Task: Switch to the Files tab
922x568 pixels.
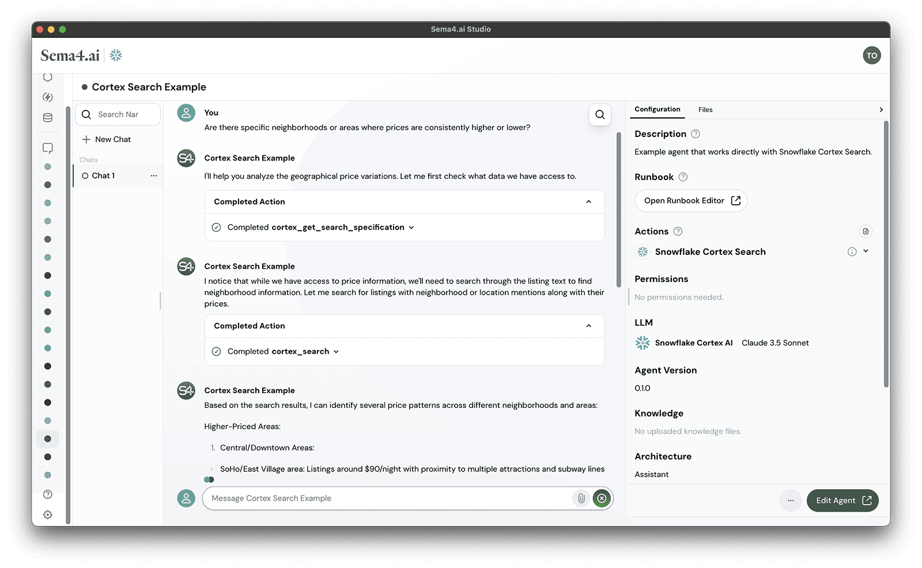Action: click(x=705, y=109)
